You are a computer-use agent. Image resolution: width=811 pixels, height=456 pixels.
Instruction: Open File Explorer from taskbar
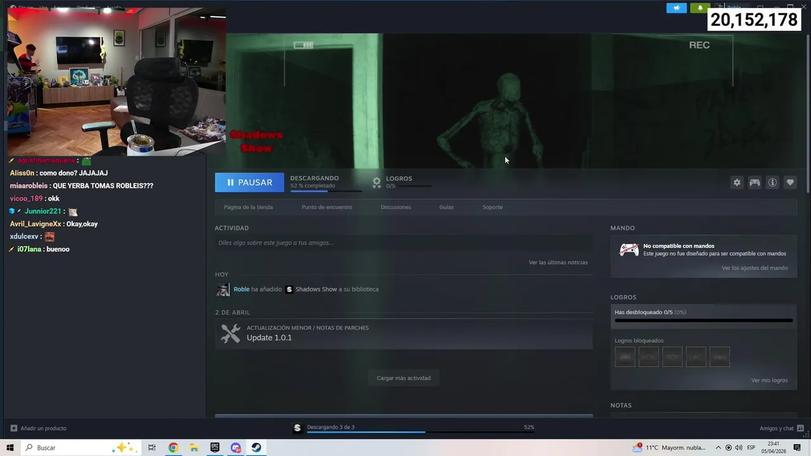[194, 448]
